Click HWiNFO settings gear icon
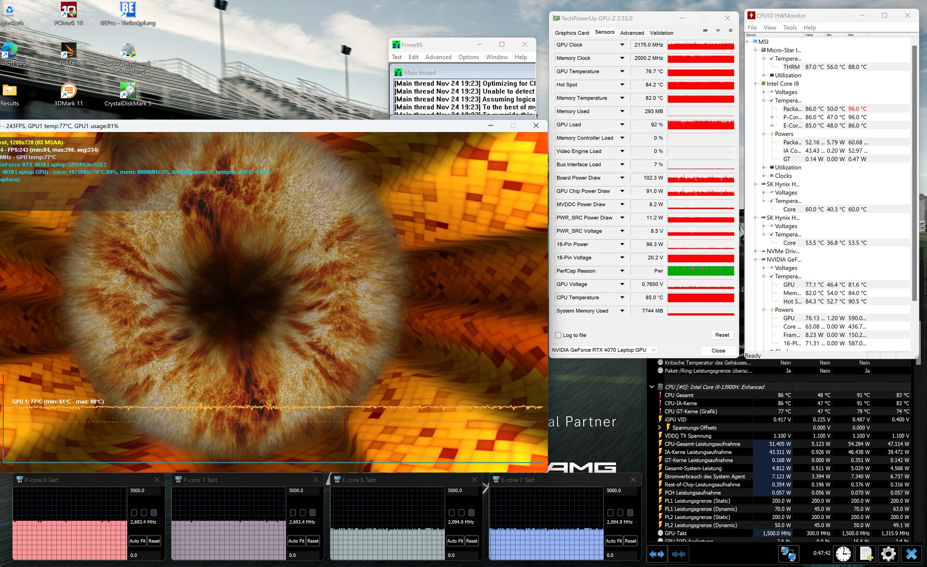This screenshot has width=927, height=567. (888, 553)
